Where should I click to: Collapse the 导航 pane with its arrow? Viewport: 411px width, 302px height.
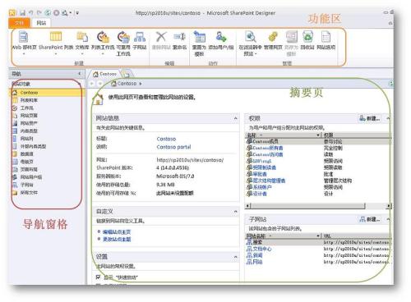(x=80, y=74)
